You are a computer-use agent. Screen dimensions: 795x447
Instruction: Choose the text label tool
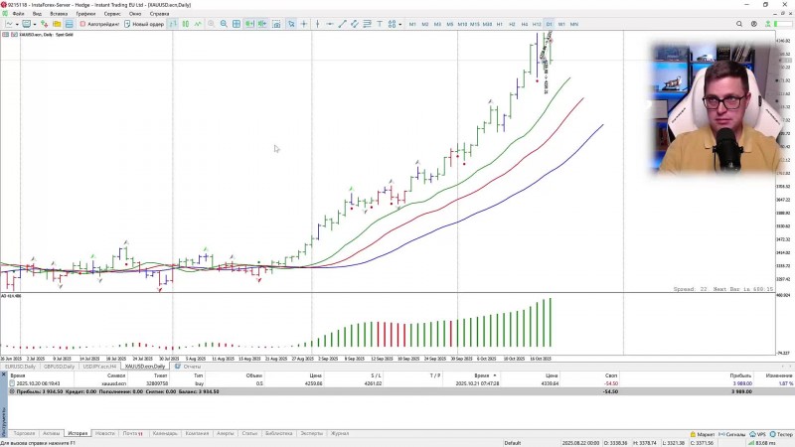point(380,24)
